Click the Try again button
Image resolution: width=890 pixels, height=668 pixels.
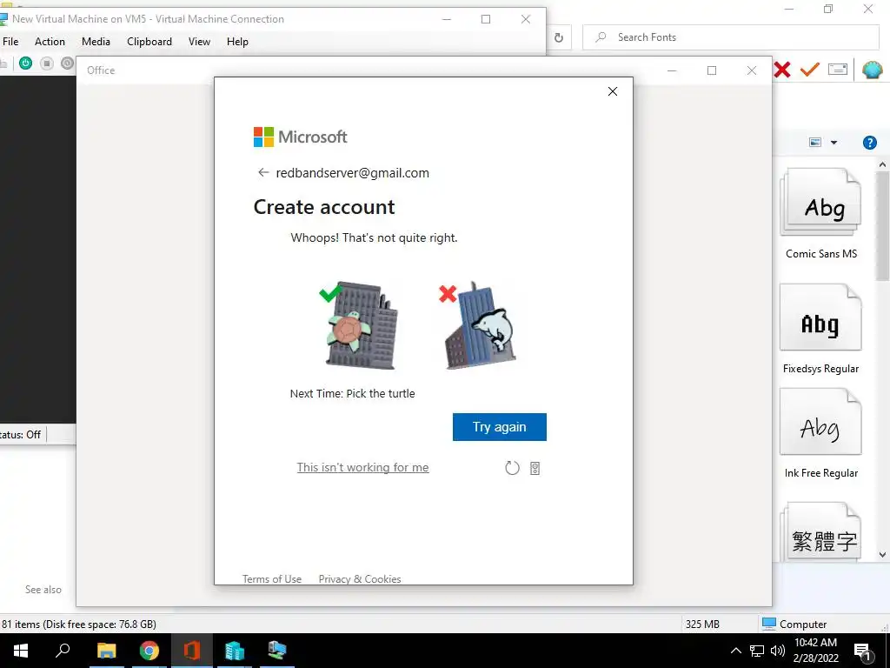tap(500, 426)
